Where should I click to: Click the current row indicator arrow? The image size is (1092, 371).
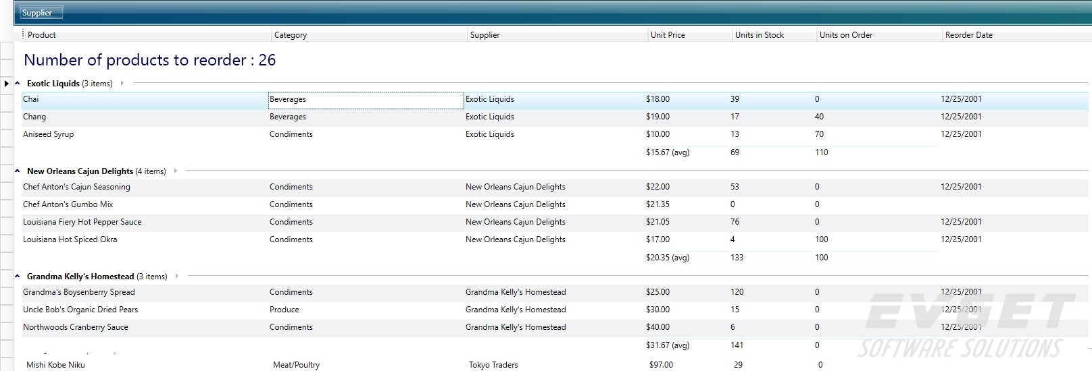tap(7, 84)
